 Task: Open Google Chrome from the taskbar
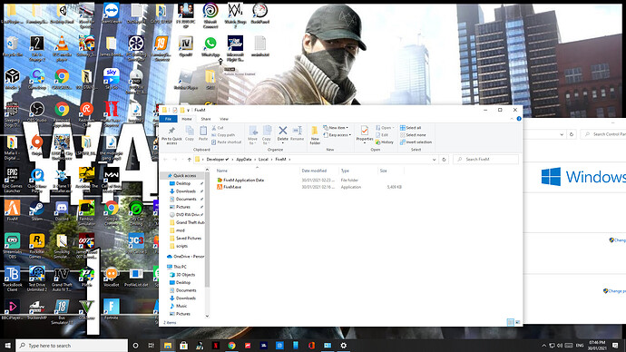[231, 346]
